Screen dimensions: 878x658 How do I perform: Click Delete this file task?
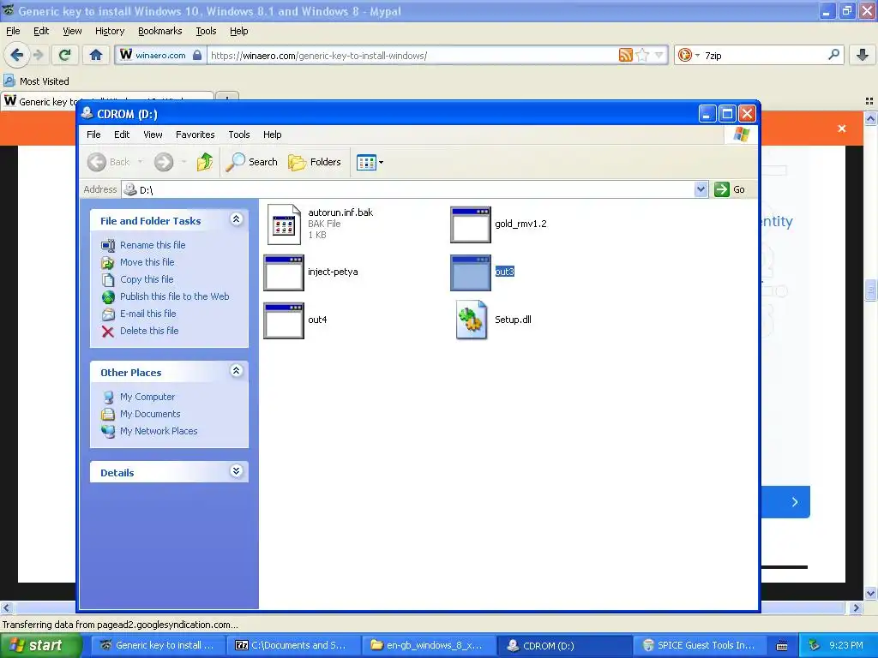[x=149, y=331]
